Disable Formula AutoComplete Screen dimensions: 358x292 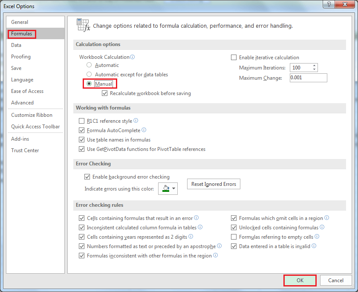tap(81, 130)
